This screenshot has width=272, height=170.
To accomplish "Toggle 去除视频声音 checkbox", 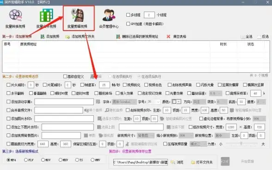I will 169,85.
